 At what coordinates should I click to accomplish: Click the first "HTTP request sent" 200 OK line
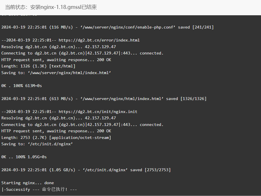[56, 60]
